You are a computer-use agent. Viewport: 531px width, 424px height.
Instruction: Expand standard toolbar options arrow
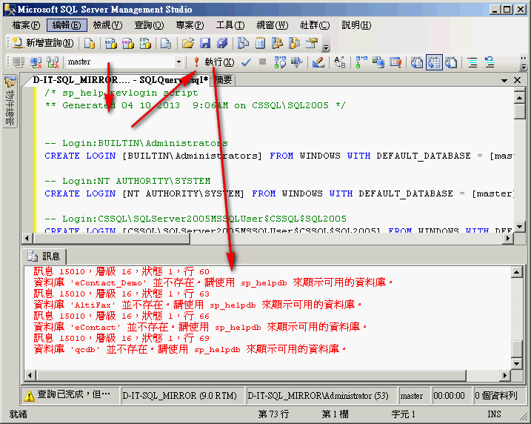[326, 47]
